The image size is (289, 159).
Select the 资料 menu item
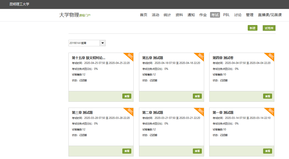tap(179, 15)
